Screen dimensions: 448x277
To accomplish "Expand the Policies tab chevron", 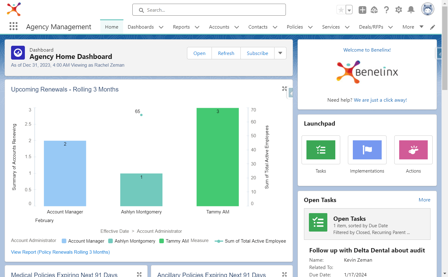I will tap(310, 27).
